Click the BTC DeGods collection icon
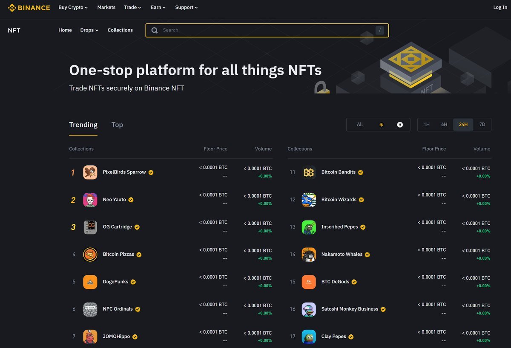 tap(309, 282)
